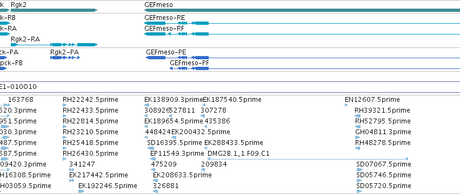Viewport: 460px width, 194px height.
Task: Select the 341247 feature label
Action: coord(82,164)
